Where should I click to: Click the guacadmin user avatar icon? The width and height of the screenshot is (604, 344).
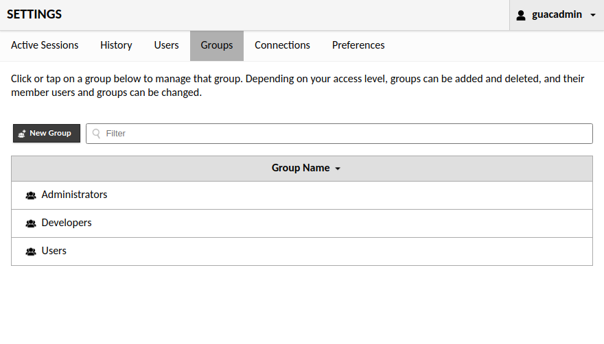pyautogui.click(x=521, y=15)
